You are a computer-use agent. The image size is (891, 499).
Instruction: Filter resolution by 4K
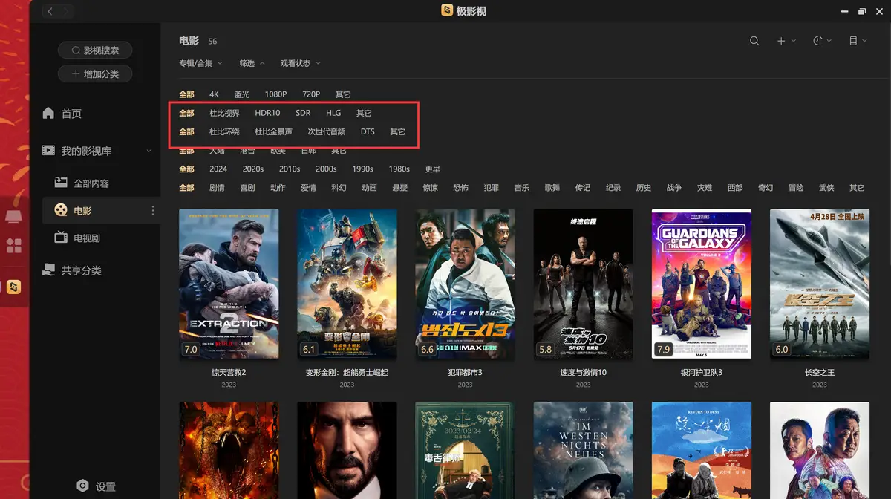pos(214,94)
